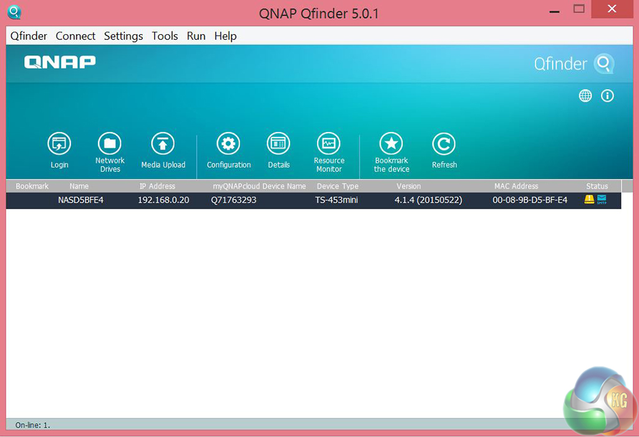Open the Configuration gear icon
This screenshot has width=639, height=437.
pos(228,144)
